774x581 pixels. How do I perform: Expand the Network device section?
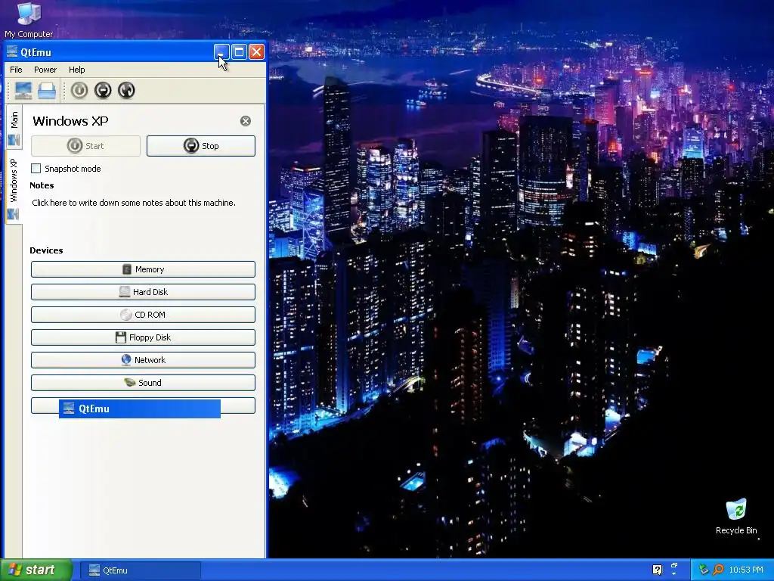[x=143, y=360]
